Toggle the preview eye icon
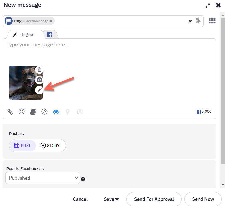The image size is (225, 206). [x=56, y=112]
